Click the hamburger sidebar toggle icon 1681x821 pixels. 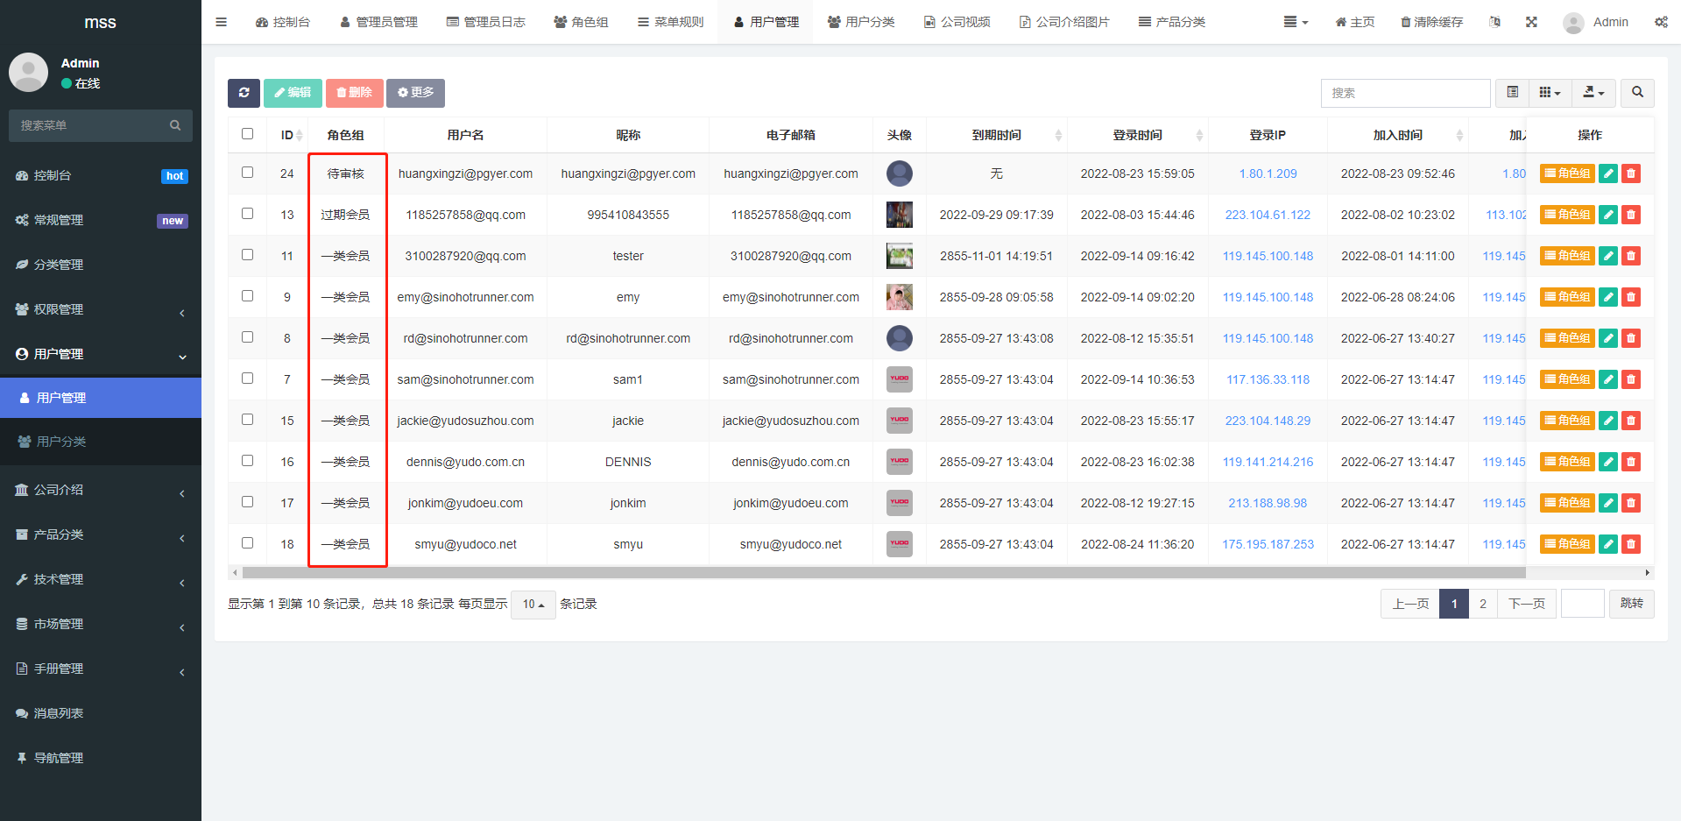[x=221, y=22]
